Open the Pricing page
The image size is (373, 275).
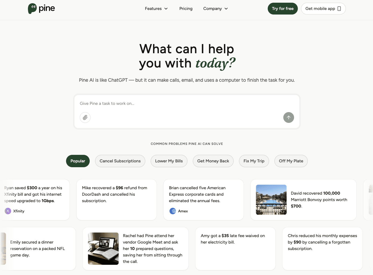click(x=186, y=9)
